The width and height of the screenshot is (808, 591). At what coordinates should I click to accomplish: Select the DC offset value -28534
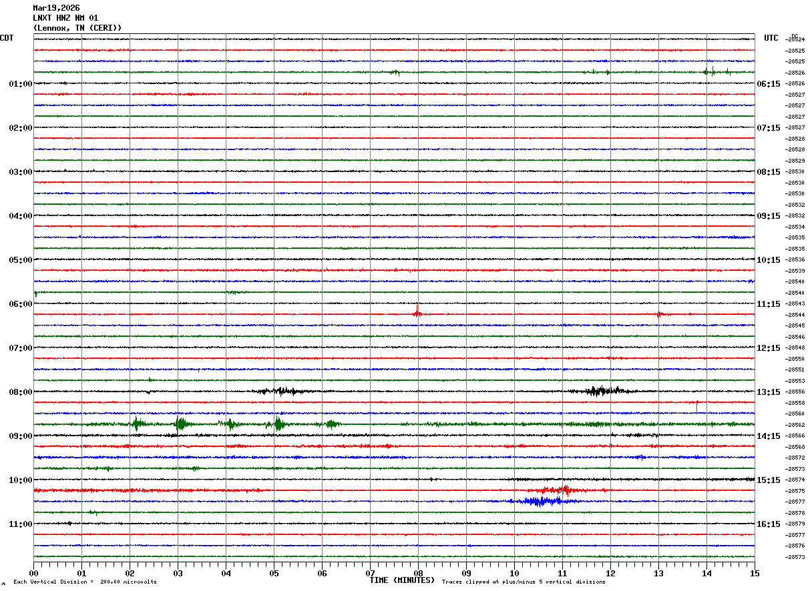[795, 227]
